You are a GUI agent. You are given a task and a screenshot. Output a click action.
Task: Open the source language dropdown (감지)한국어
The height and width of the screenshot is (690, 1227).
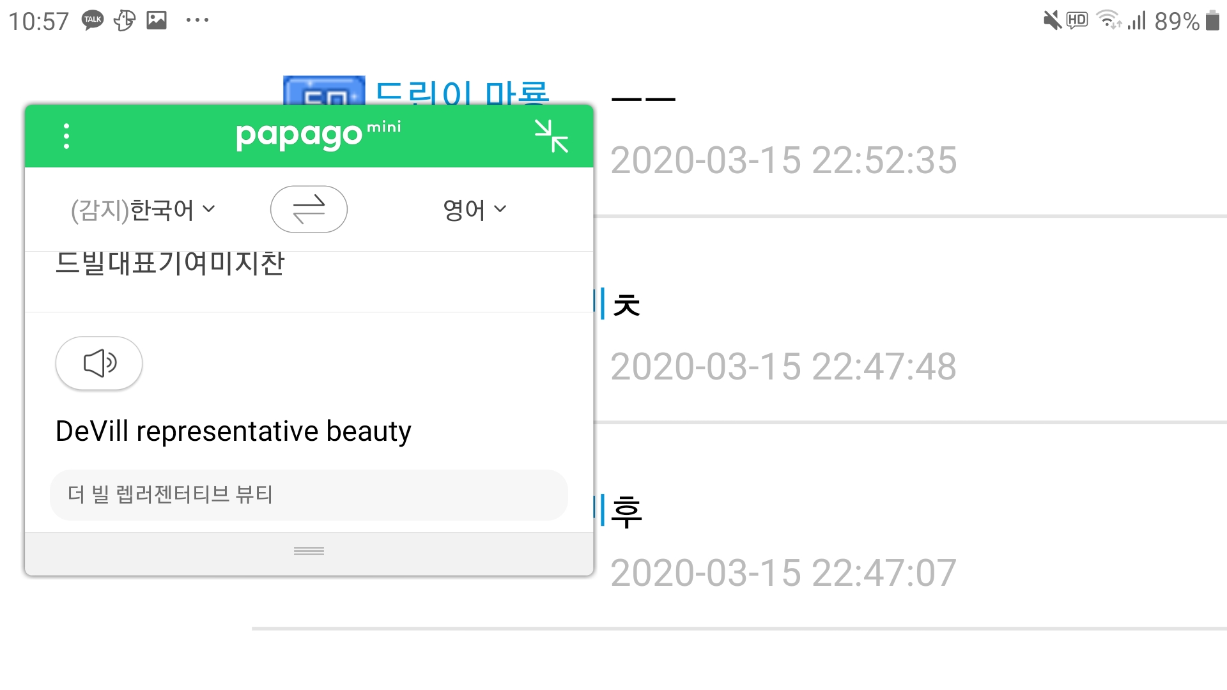pos(143,210)
